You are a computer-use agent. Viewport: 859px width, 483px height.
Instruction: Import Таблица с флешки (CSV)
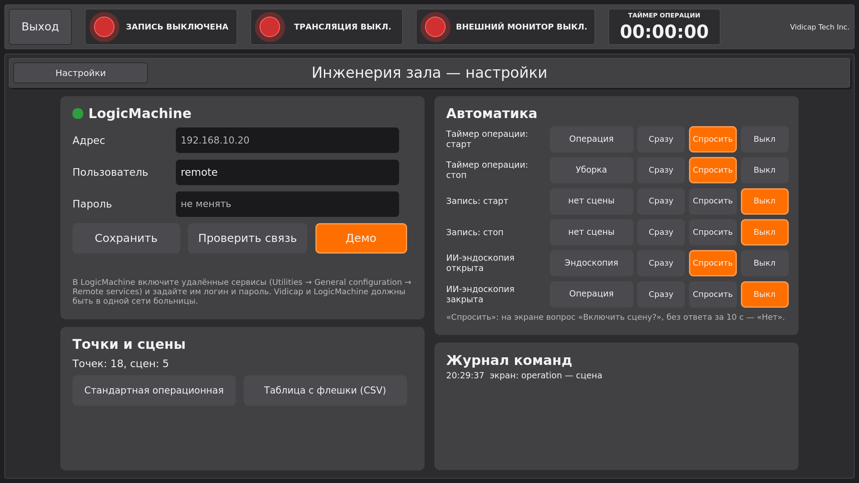coord(325,390)
